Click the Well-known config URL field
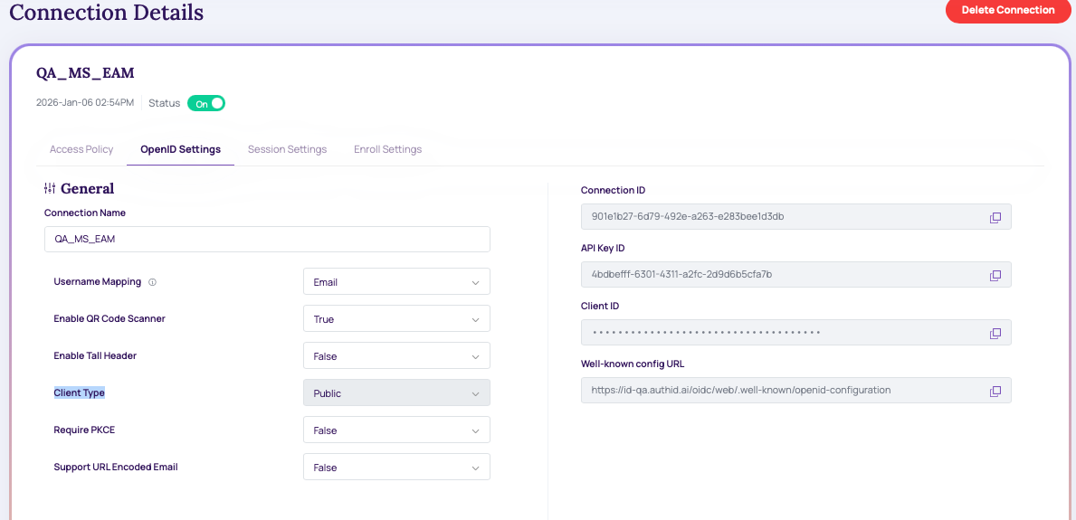Viewport: 1076px width, 520px height. pos(796,391)
